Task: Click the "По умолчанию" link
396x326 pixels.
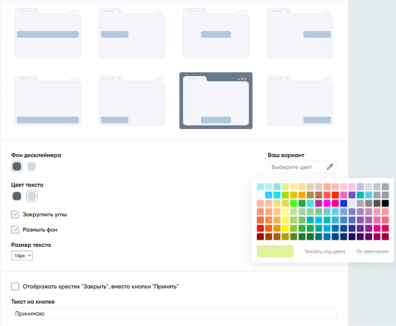Action: tap(372, 252)
